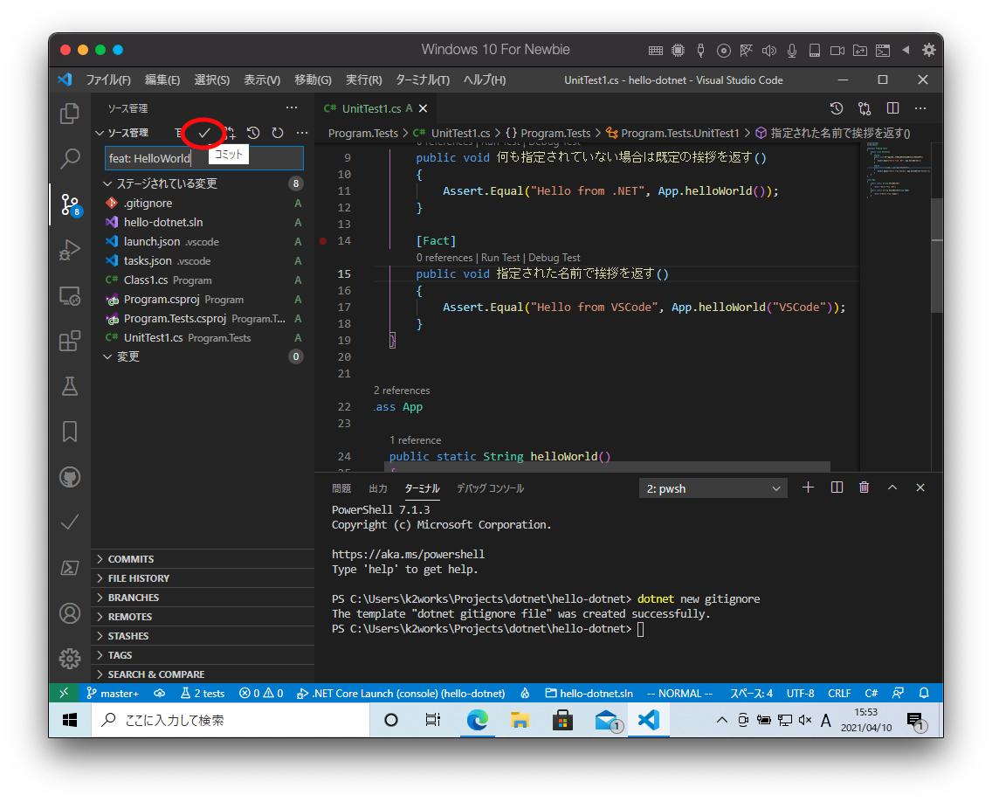Click the master branch in status bar
The image size is (992, 802).
coord(113,693)
